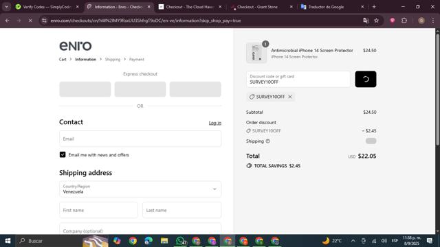440x247 pixels.
Task: Open site information icon in address bar
Action: point(44,21)
